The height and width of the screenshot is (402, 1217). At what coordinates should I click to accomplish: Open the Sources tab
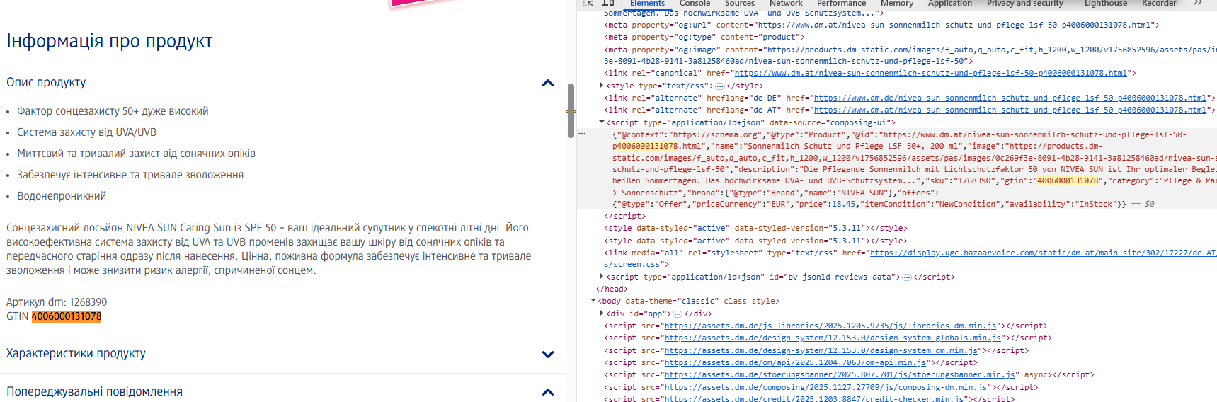pyautogui.click(x=740, y=4)
